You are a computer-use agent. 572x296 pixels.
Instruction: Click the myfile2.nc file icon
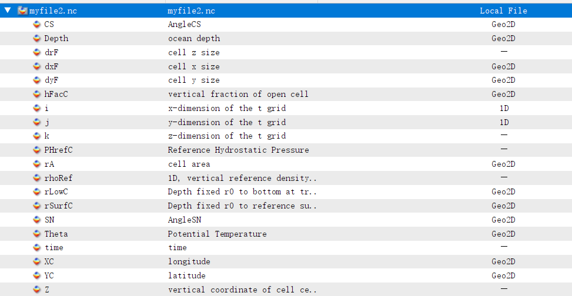22,11
